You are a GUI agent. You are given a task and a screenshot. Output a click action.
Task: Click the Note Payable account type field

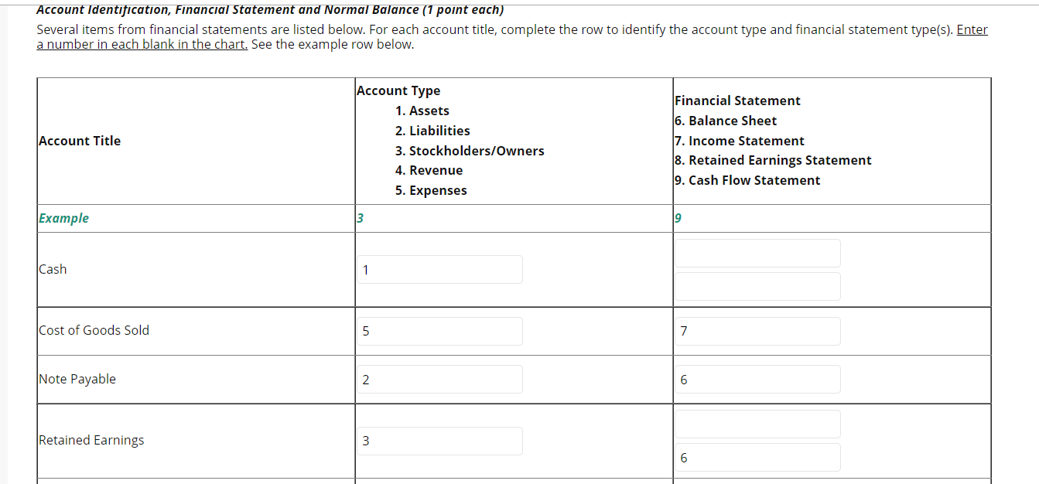click(439, 379)
